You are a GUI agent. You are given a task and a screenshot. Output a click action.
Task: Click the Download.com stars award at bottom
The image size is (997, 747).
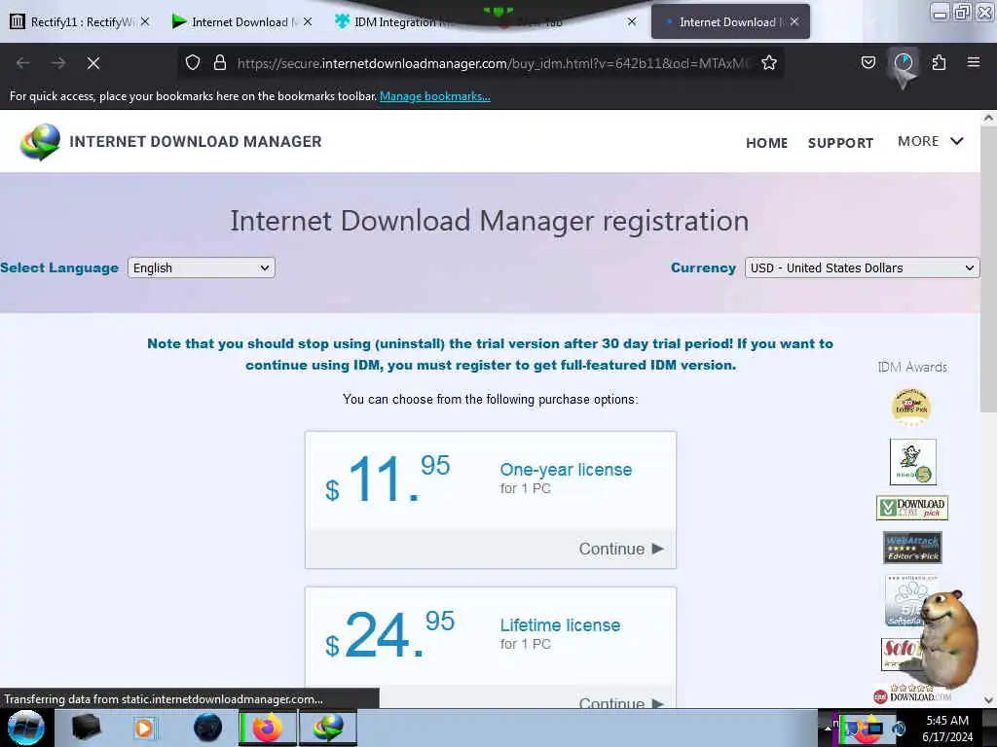coord(911,694)
